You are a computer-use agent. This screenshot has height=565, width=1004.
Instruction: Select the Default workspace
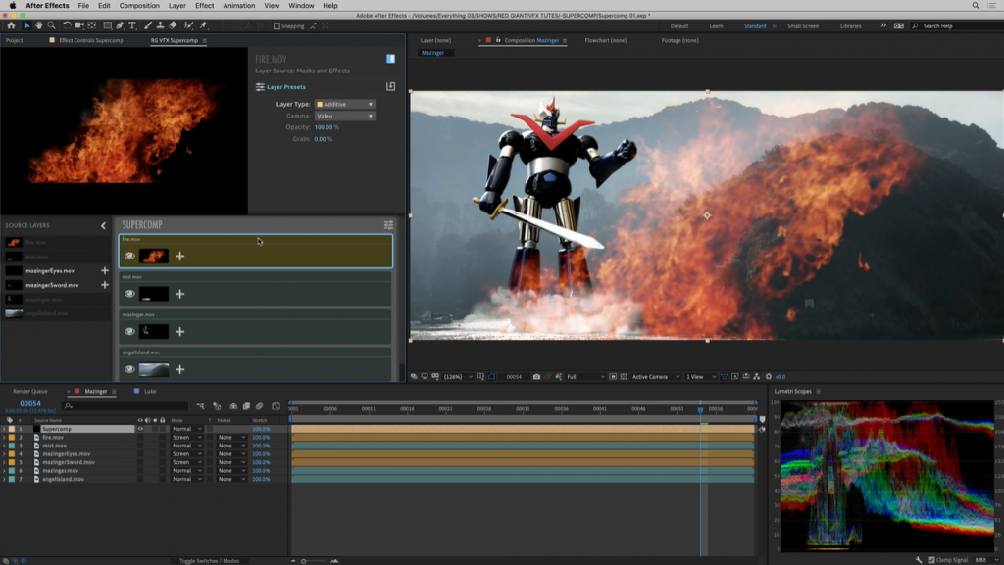[679, 26]
